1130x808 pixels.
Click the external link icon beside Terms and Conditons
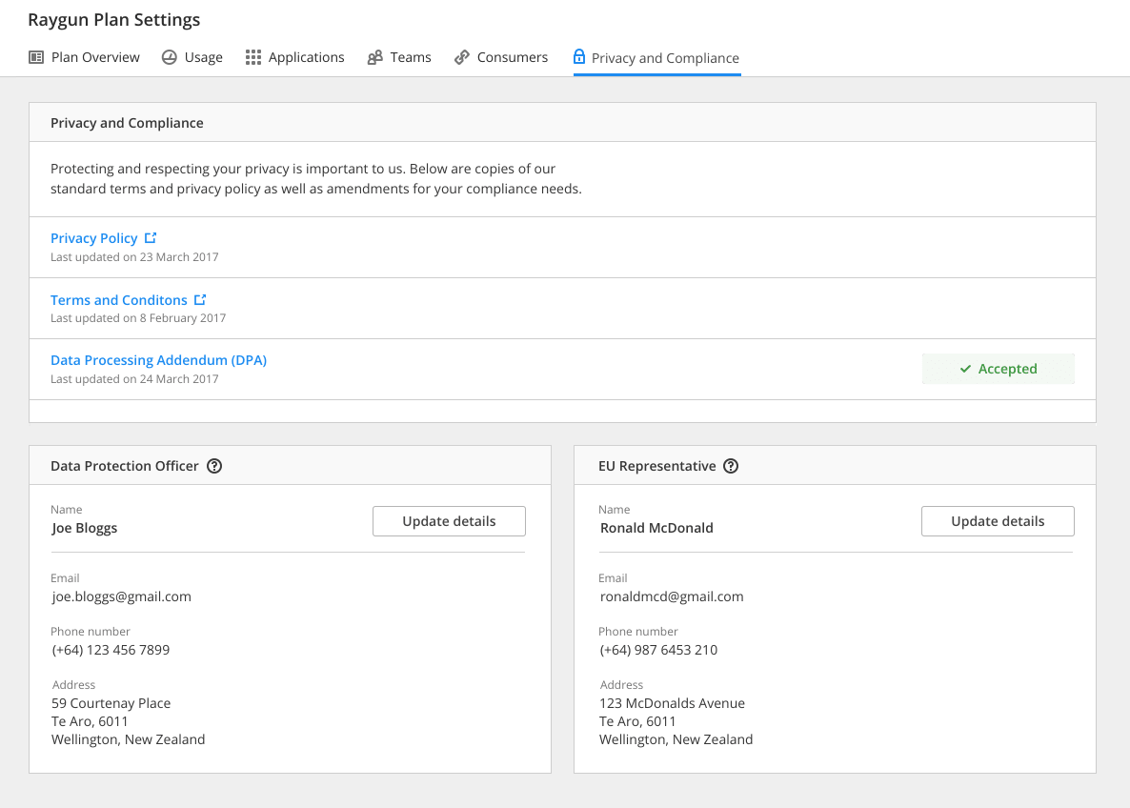pyautogui.click(x=200, y=299)
